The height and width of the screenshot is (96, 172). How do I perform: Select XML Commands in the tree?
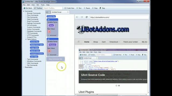(x=33, y=63)
